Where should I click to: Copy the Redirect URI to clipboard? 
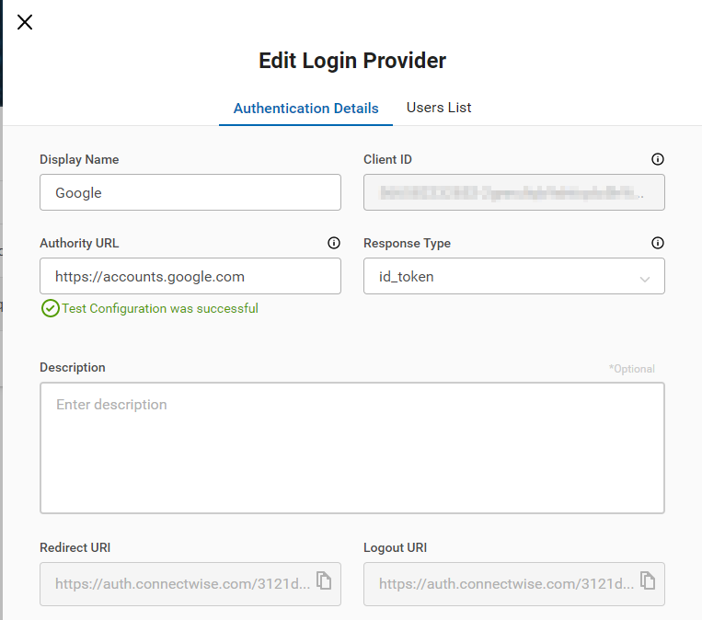(324, 580)
